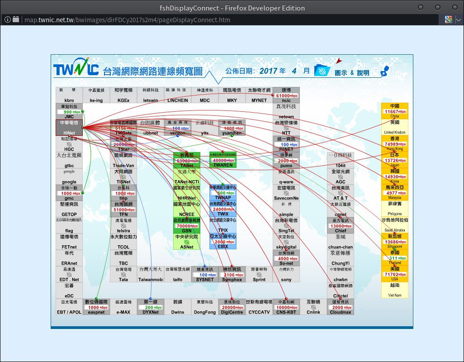This screenshot has width=464, height=362.
Task: Click the China 11667mbps country box
Action: (395, 111)
